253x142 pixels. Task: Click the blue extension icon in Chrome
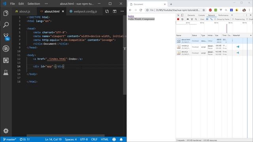click(231, 10)
